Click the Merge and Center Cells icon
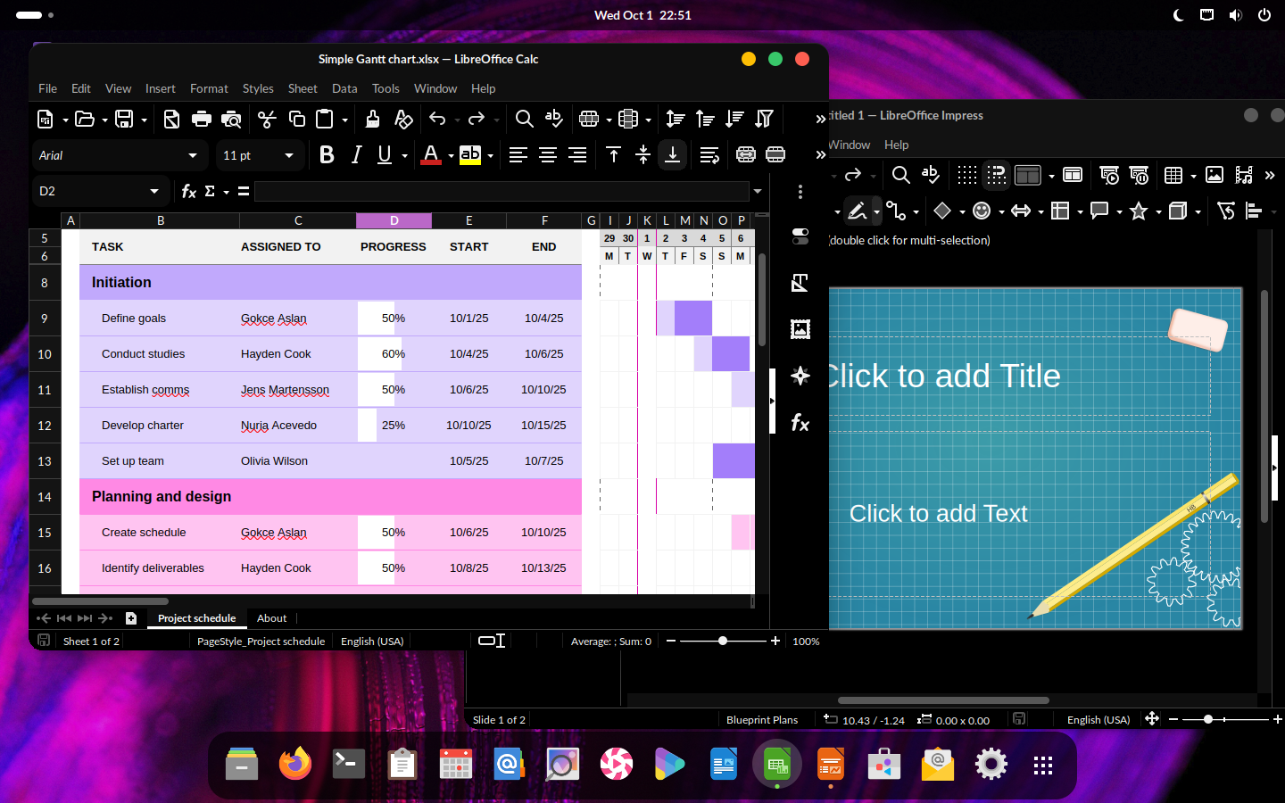1285x803 pixels. 745,155
